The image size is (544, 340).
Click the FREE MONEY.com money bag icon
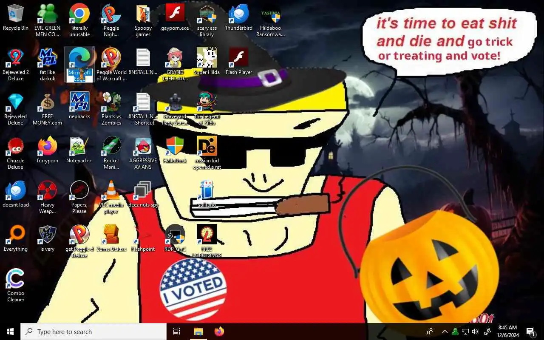(x=48, y=109)
